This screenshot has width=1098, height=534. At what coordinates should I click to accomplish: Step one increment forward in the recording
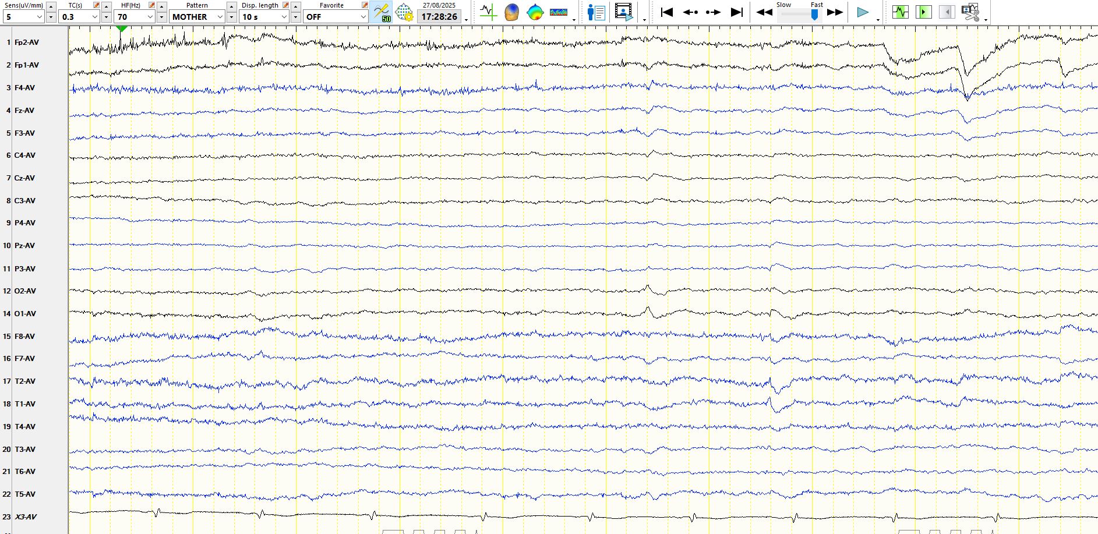[x=713, y=12]
